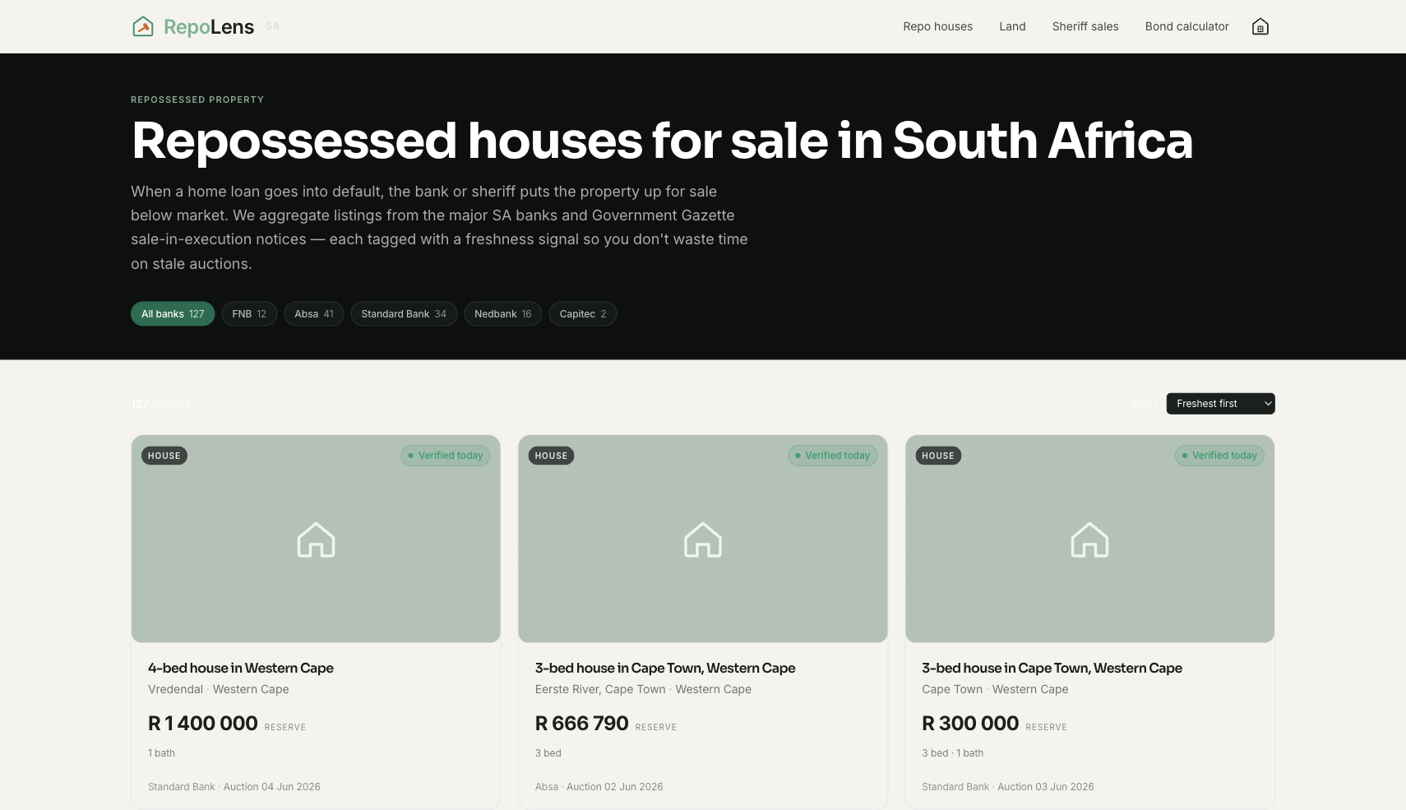The width and height of the screenshot is (1406, 810).
Task: Open the Land navigation link
Action: pyautogui.click(x=1012, y=26)
